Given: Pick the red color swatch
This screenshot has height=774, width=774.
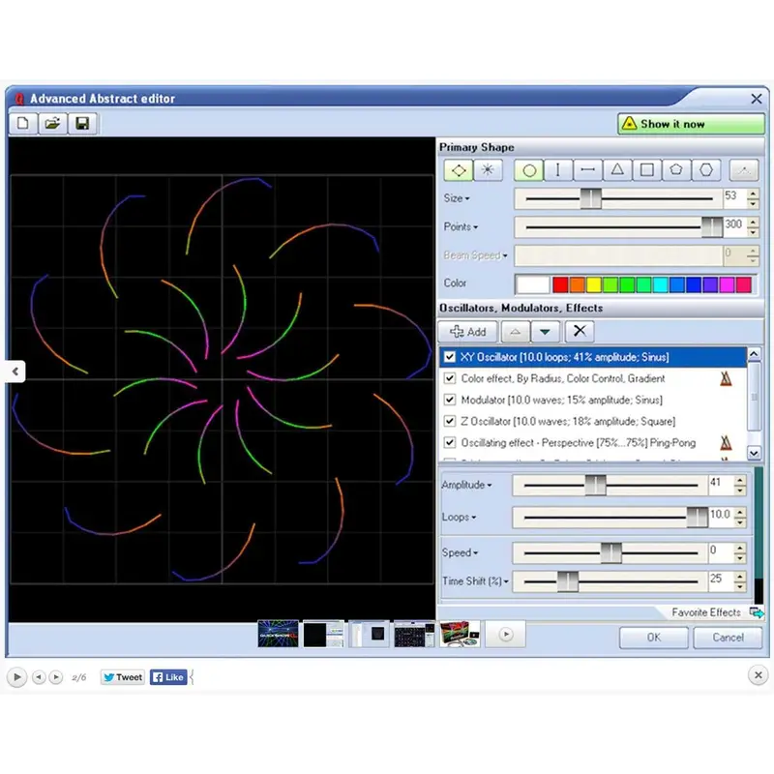Looking at the screenshot, I should pyautogui.click(x=561, y=283).
